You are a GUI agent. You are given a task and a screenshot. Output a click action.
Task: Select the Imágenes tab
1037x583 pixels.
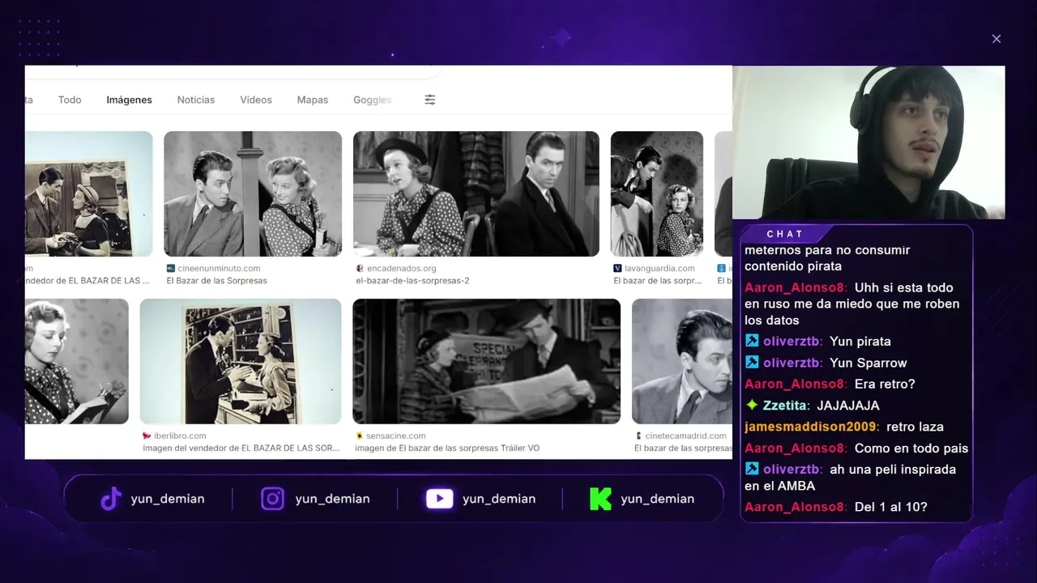130,100
